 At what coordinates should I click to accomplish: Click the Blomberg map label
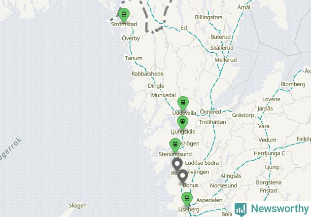293,84
